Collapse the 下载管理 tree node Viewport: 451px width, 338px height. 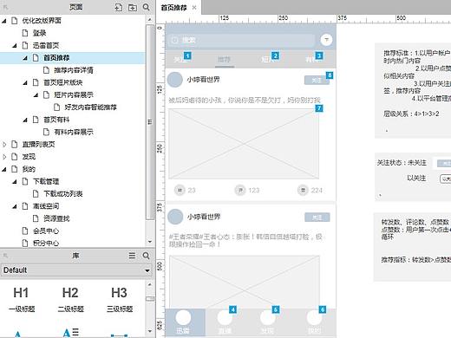[15, 182]
